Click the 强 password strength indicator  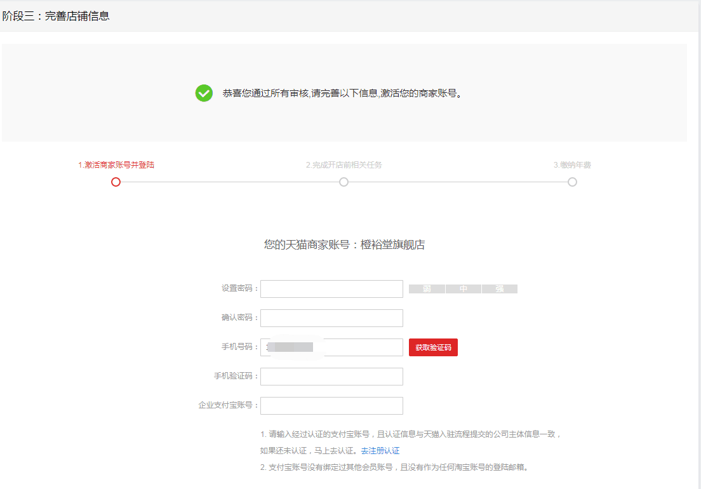coord(500,289)
